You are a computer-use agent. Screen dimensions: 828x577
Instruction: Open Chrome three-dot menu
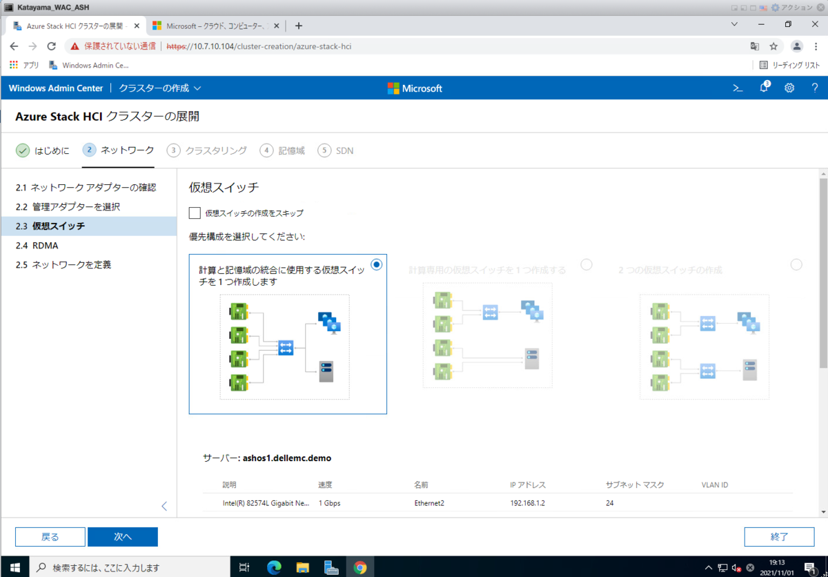(816, 46)
